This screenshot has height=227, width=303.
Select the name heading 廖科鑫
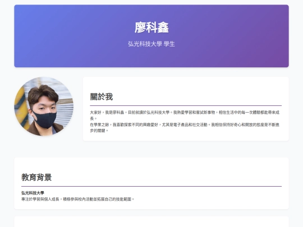151,27
